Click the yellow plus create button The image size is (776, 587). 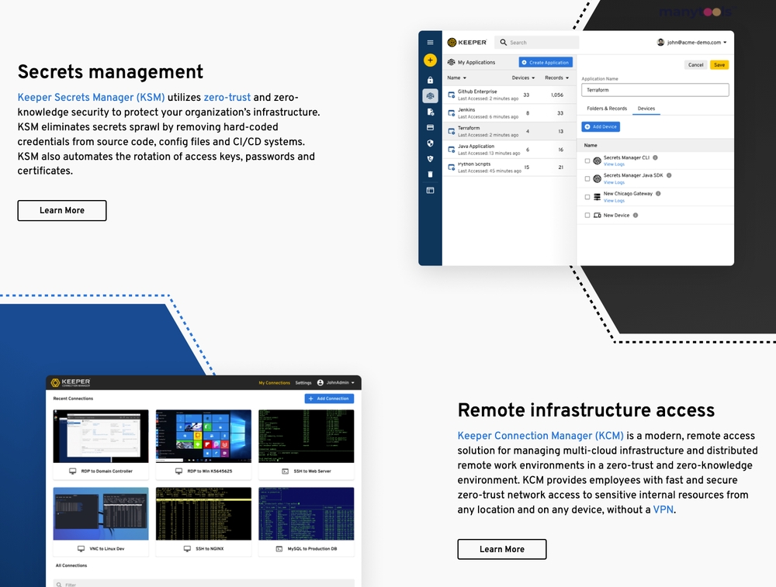[x=430, y=60]
